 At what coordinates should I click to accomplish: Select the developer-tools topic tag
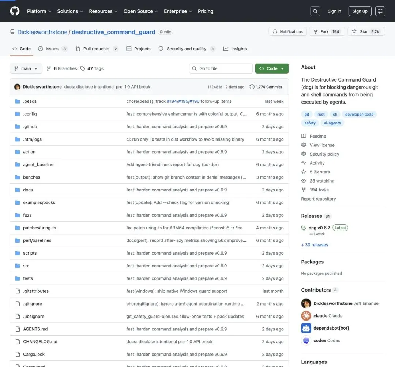pyautogui.click(x=359, y=114)
